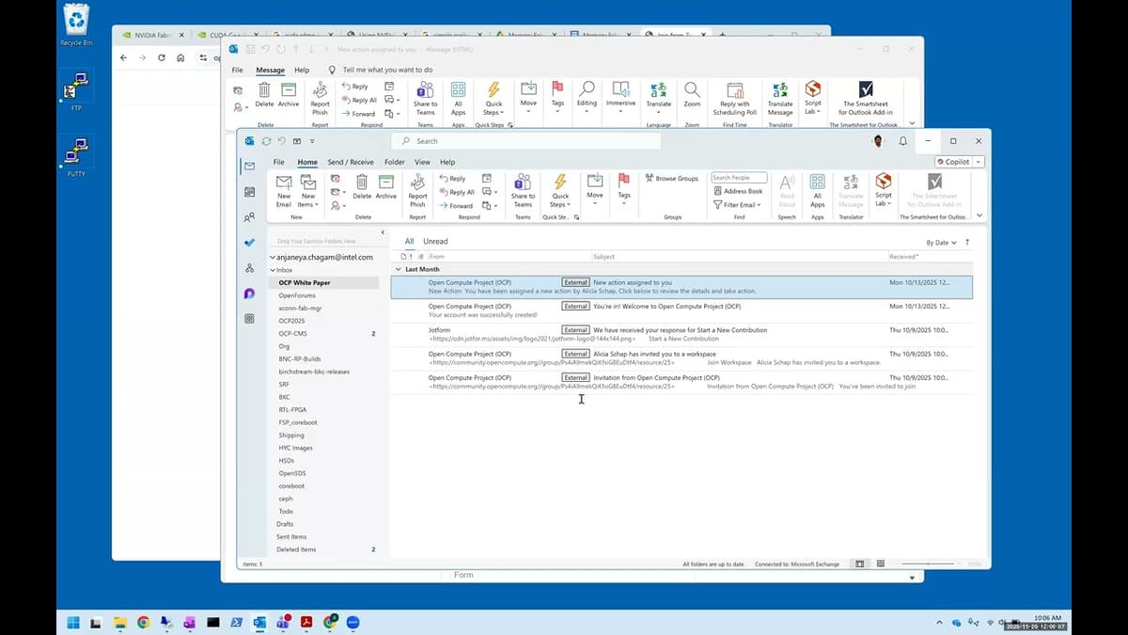Open FTP desktop shortcut
1128x635 pixels.
pyautogui.click(x=77, y=92)
